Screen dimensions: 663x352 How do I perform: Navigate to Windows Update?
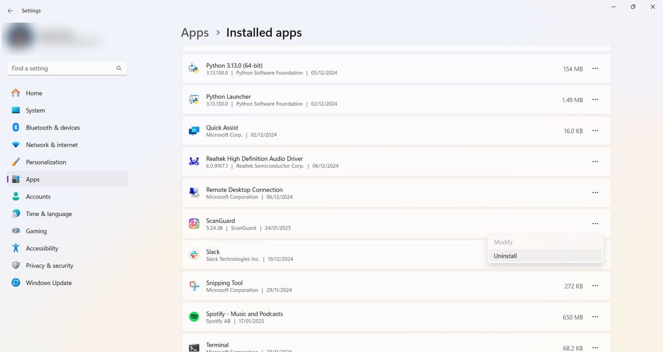[x=67, y=282]
